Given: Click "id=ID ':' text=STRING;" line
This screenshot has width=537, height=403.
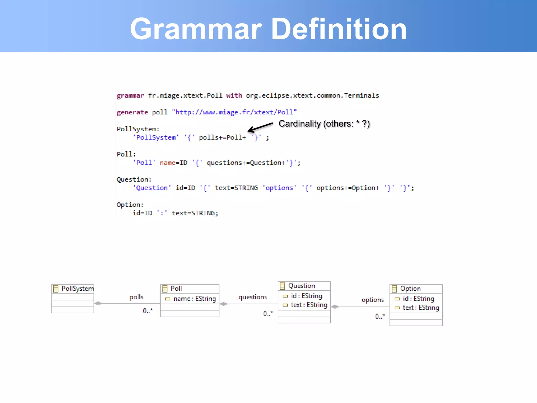Looking at the screenshot, I should pyautogui.click(x=175, y=213).
